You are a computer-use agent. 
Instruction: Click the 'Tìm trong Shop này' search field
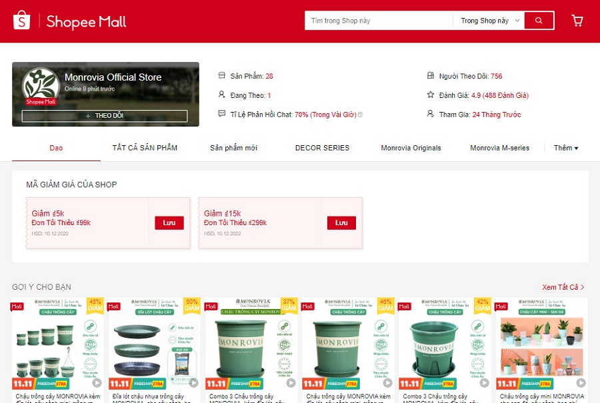379,21
